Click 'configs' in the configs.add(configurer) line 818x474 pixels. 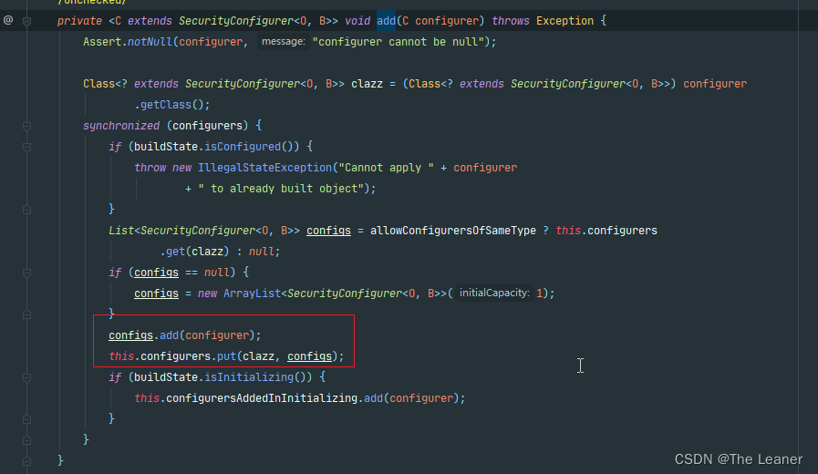[130, 335]
